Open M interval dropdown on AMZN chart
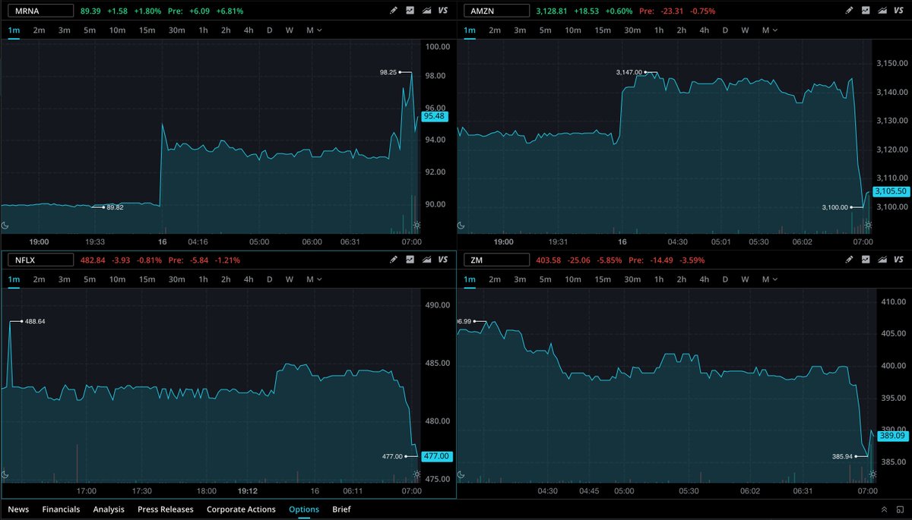Viewport: 912px width, 520px height. click(x=770, y=30)
